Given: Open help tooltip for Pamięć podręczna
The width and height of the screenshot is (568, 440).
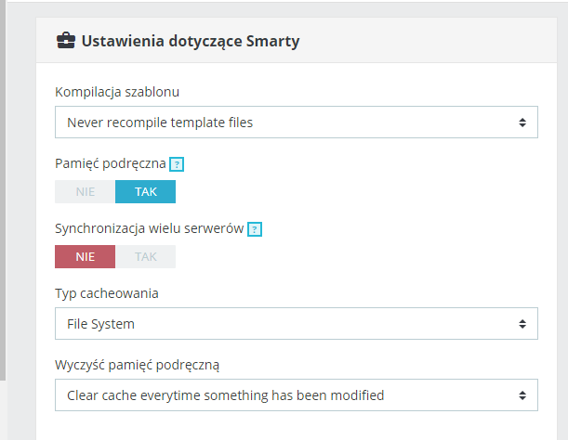Looking at the screenshot, I should (177, 164).
